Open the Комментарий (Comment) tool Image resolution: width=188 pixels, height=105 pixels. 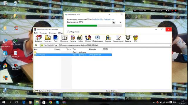118,38
